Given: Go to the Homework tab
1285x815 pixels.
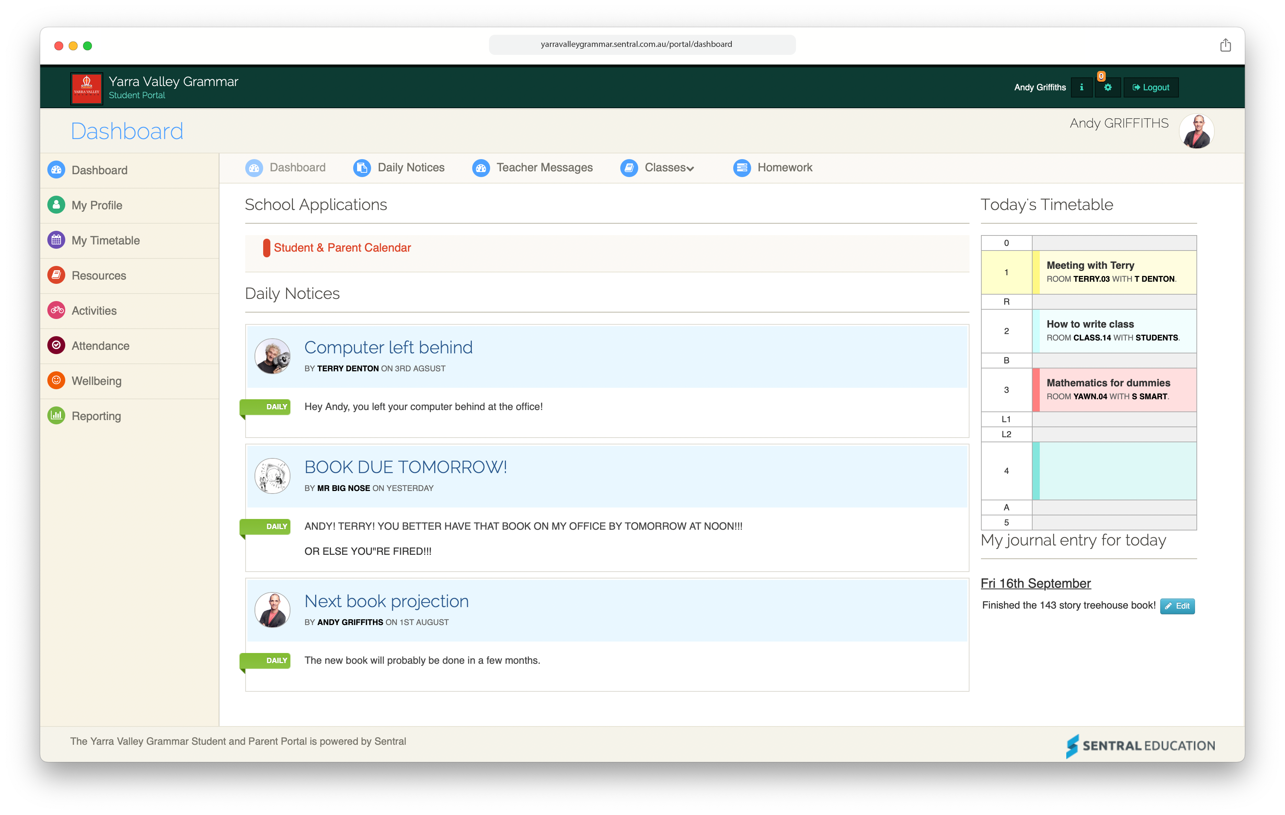Looking at the screenshot, I should (784, 167).
